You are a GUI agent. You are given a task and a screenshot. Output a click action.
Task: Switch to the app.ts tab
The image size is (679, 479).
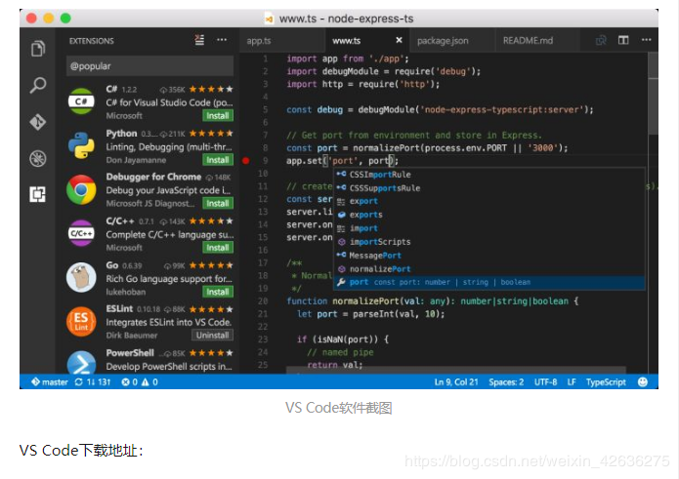click(x=259, y=41)
